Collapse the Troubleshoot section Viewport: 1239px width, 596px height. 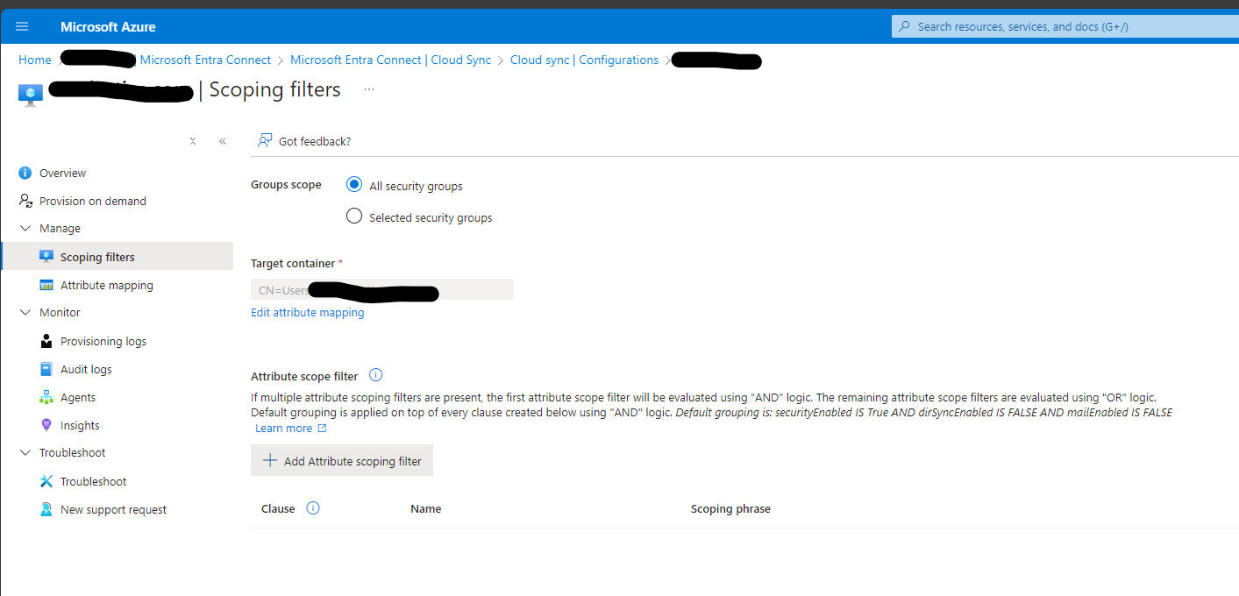coord(25,452)
